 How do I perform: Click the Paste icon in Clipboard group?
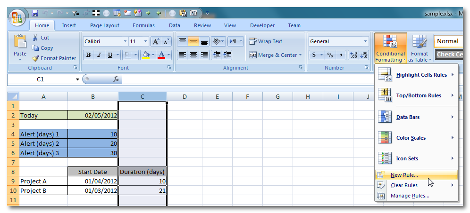tap(20, 43)
